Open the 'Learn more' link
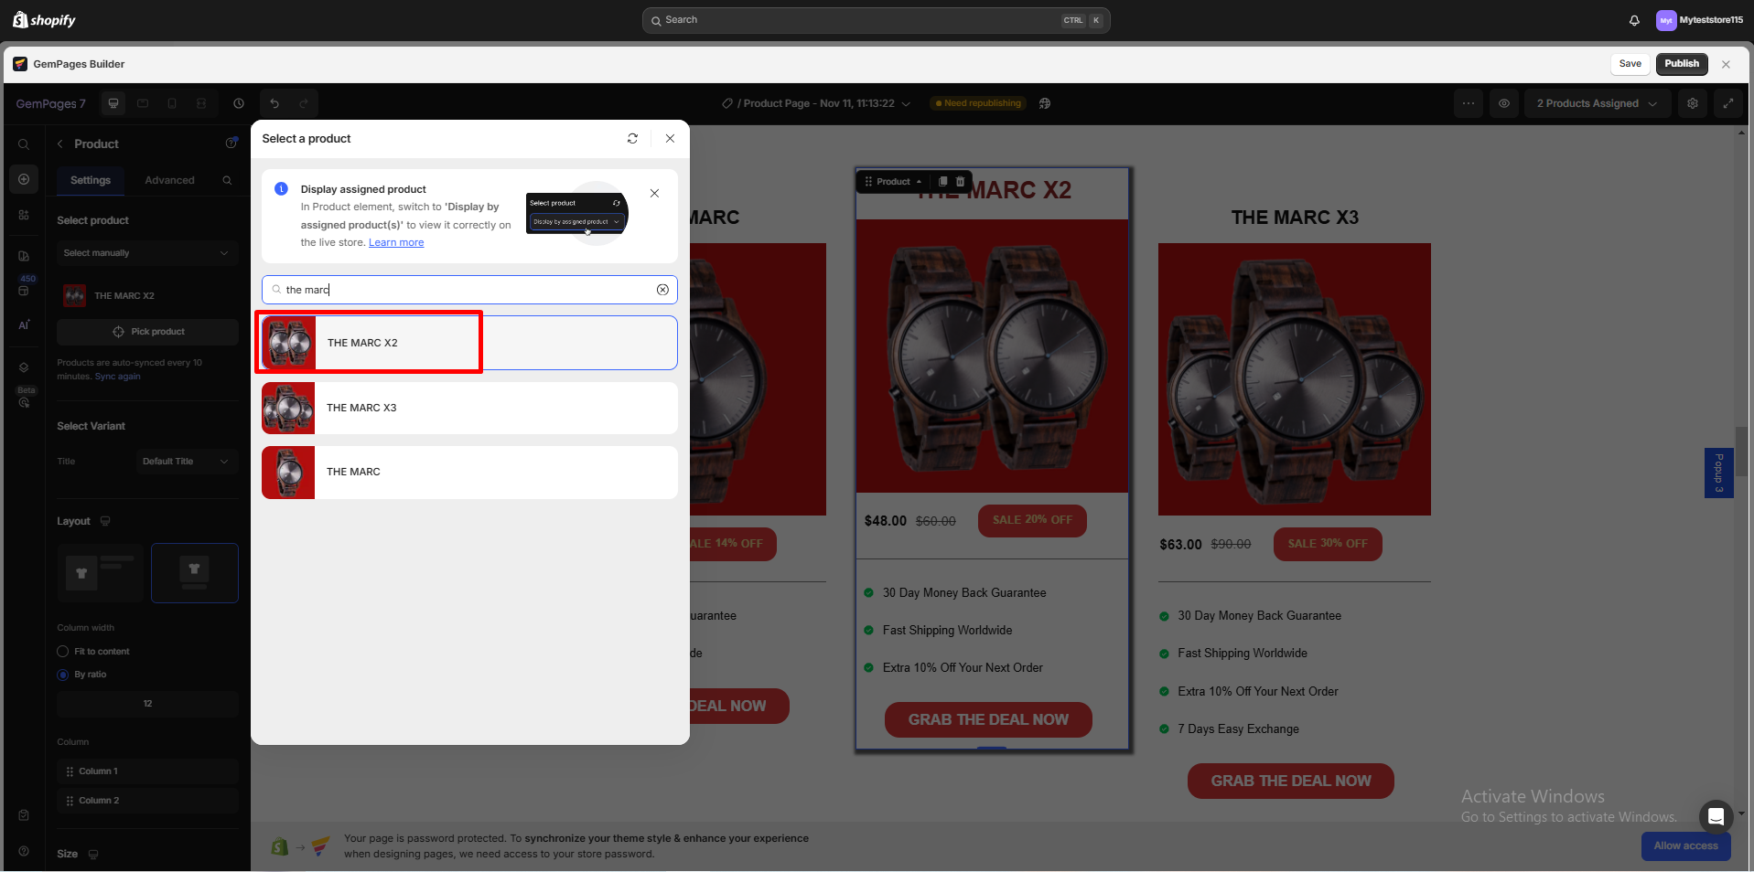The height and width of the screenshot is (872, 1754). pyautogui.click(x=395, y=242)
